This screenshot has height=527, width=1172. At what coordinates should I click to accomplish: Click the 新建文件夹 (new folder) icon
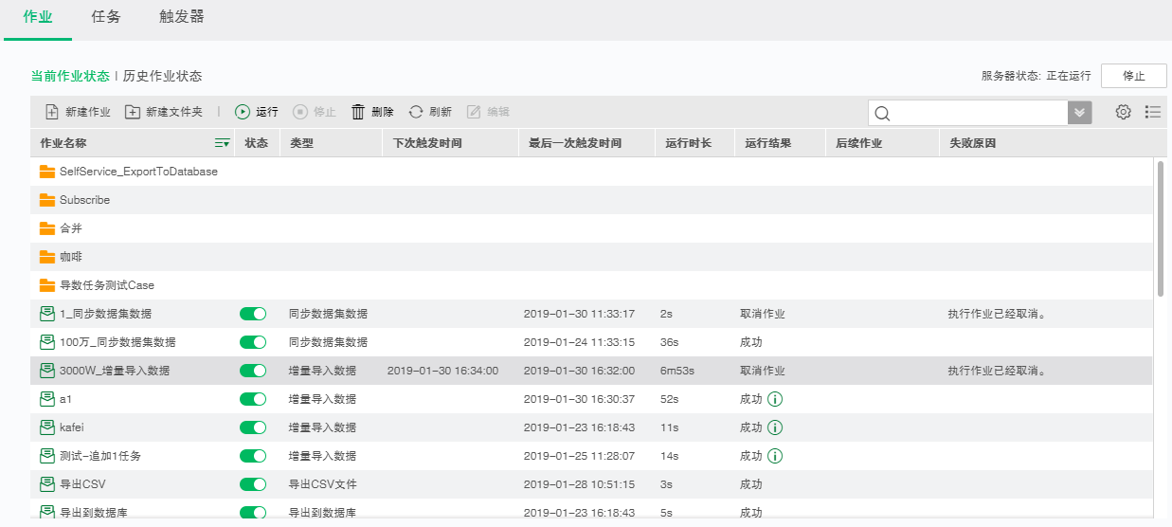tap(133, 112)
